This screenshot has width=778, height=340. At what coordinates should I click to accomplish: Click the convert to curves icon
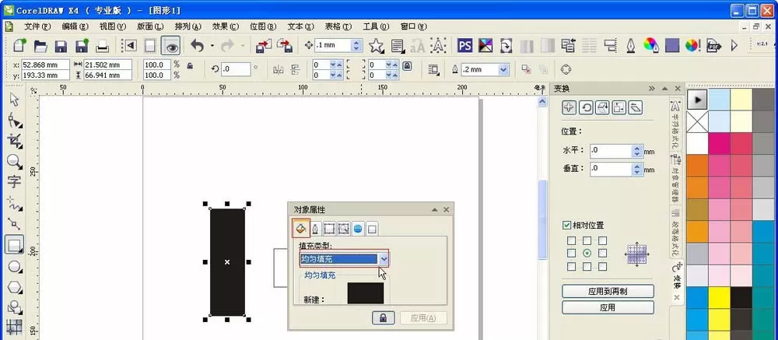(x=566, y=69)
